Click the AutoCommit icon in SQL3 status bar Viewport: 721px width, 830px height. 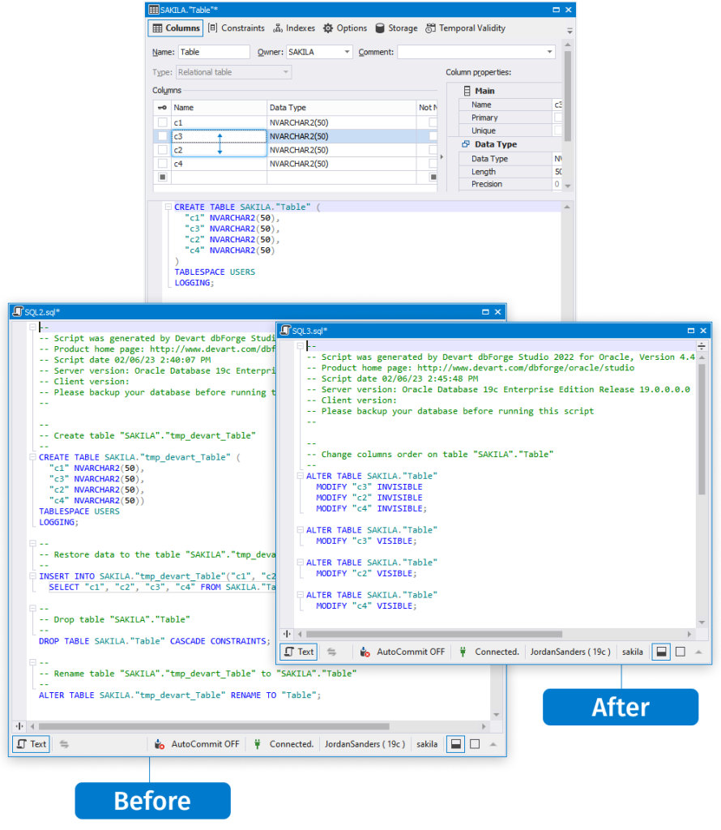[365, 652]
